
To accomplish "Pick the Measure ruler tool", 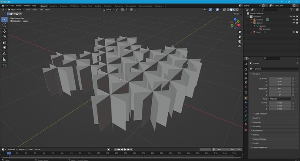I will pos(4,60).
